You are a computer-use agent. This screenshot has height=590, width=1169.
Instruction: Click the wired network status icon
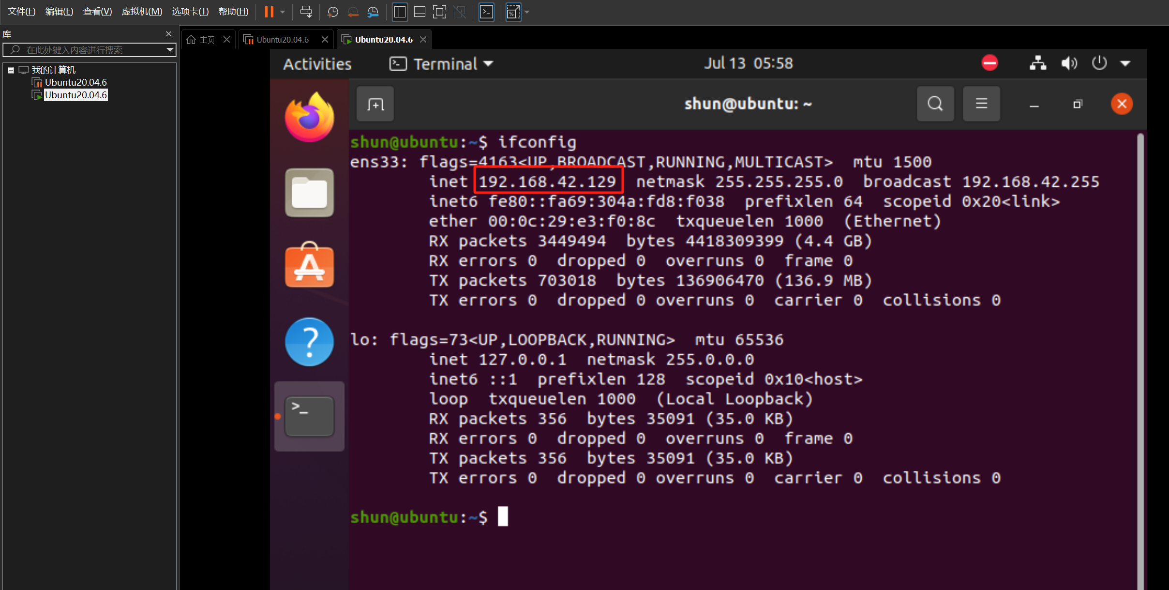[1038, 63]
